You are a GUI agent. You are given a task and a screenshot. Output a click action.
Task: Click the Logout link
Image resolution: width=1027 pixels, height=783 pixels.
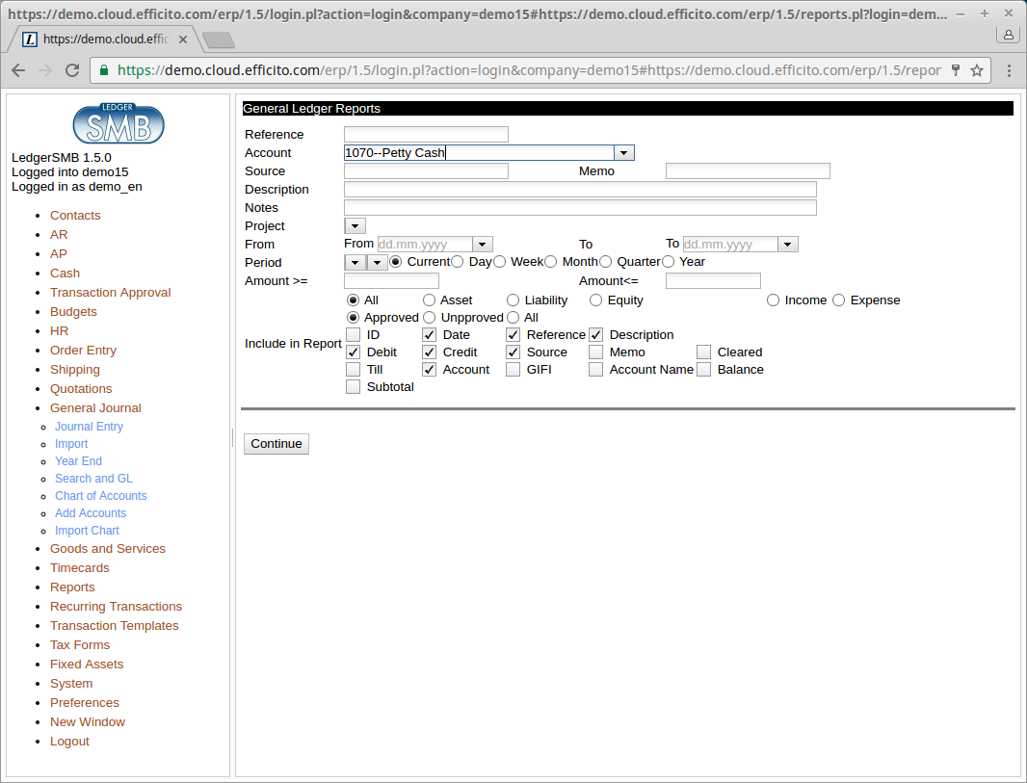(69, 742)
